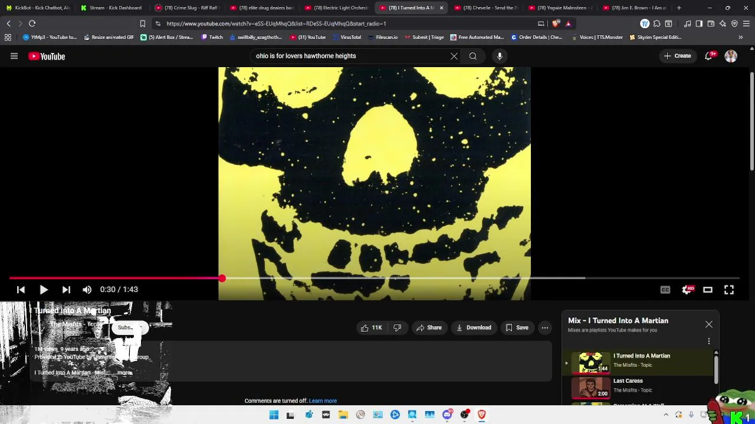This screenshot has height=424, width=755.
Task: Show hidden system tray icons
Action: click(x=666, y=415)
